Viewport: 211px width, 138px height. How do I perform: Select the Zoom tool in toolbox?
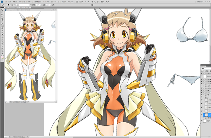(x=2, y=53)
